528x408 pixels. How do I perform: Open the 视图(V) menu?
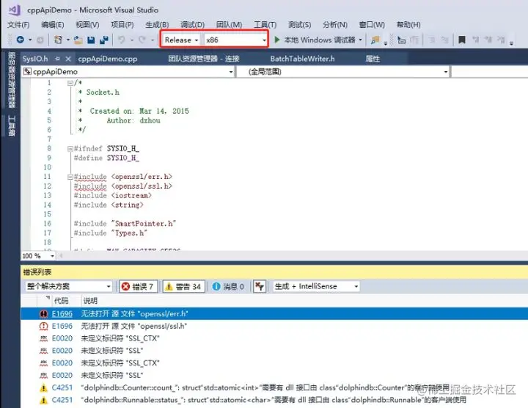point(87,25)
